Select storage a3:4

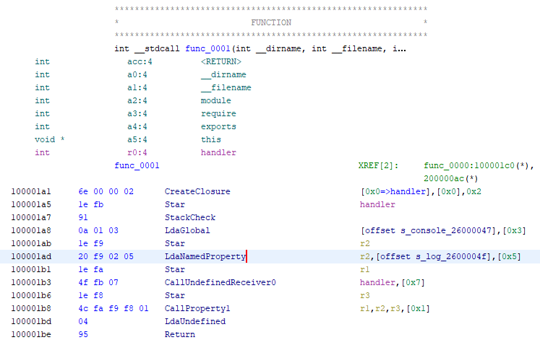(x=137, y=114)
